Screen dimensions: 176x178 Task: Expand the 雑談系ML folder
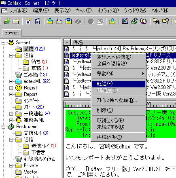pos(11,120)
